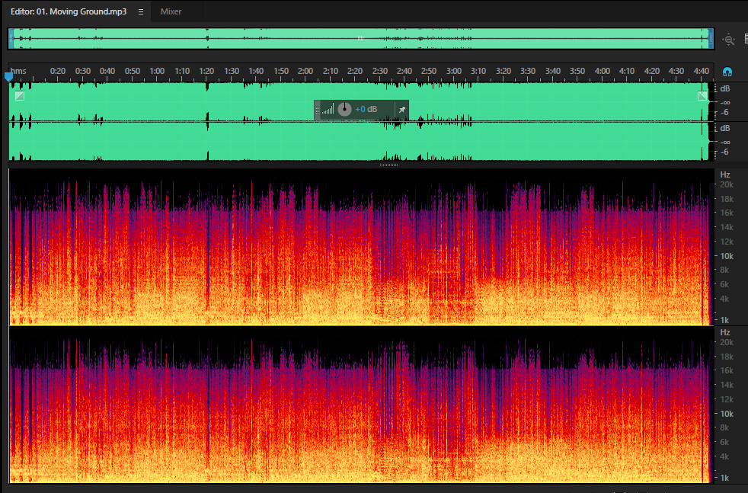Image resolution: width=748 pixels, height=493 pixels.
Task: Click the 4:00 mark on the time ruler
Action: click(x=602, y=71)
